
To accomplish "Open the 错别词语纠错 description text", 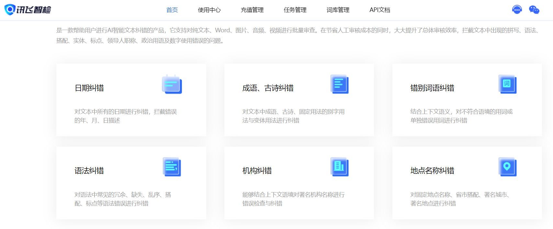I will (x=461, y=116).
